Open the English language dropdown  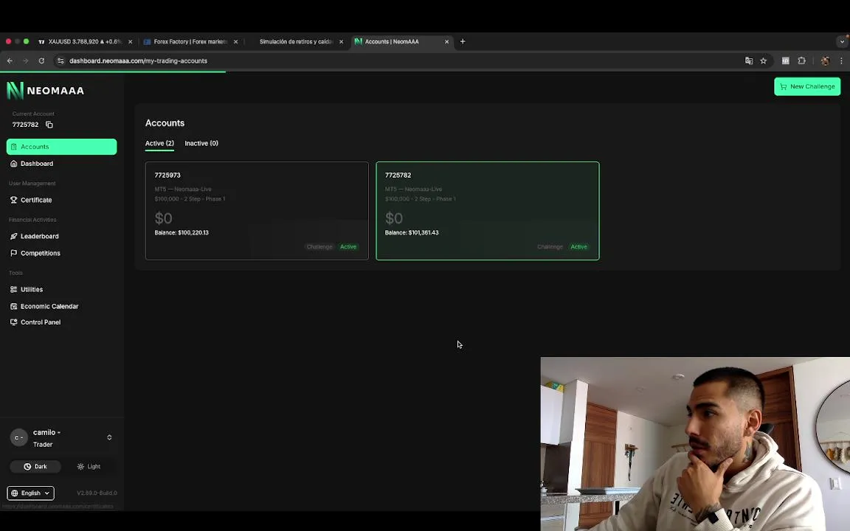click(30, 493)
